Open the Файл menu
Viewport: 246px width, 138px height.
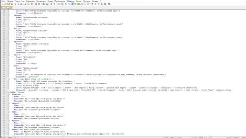click(x=3, y=1)
